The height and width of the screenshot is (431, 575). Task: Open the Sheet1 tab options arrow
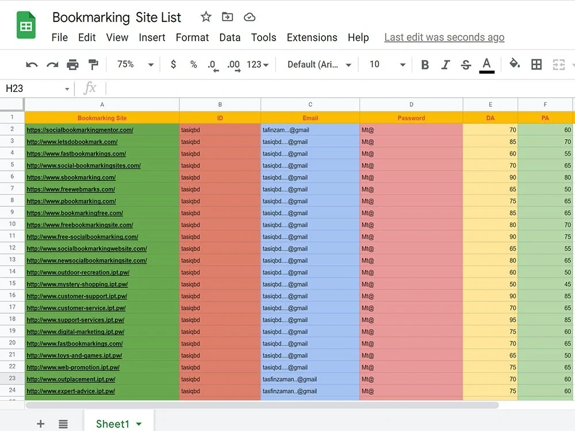[x=139, y=424]
